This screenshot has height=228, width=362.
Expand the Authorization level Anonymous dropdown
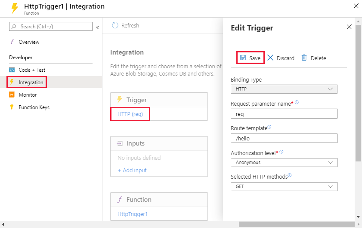point(284,163)
